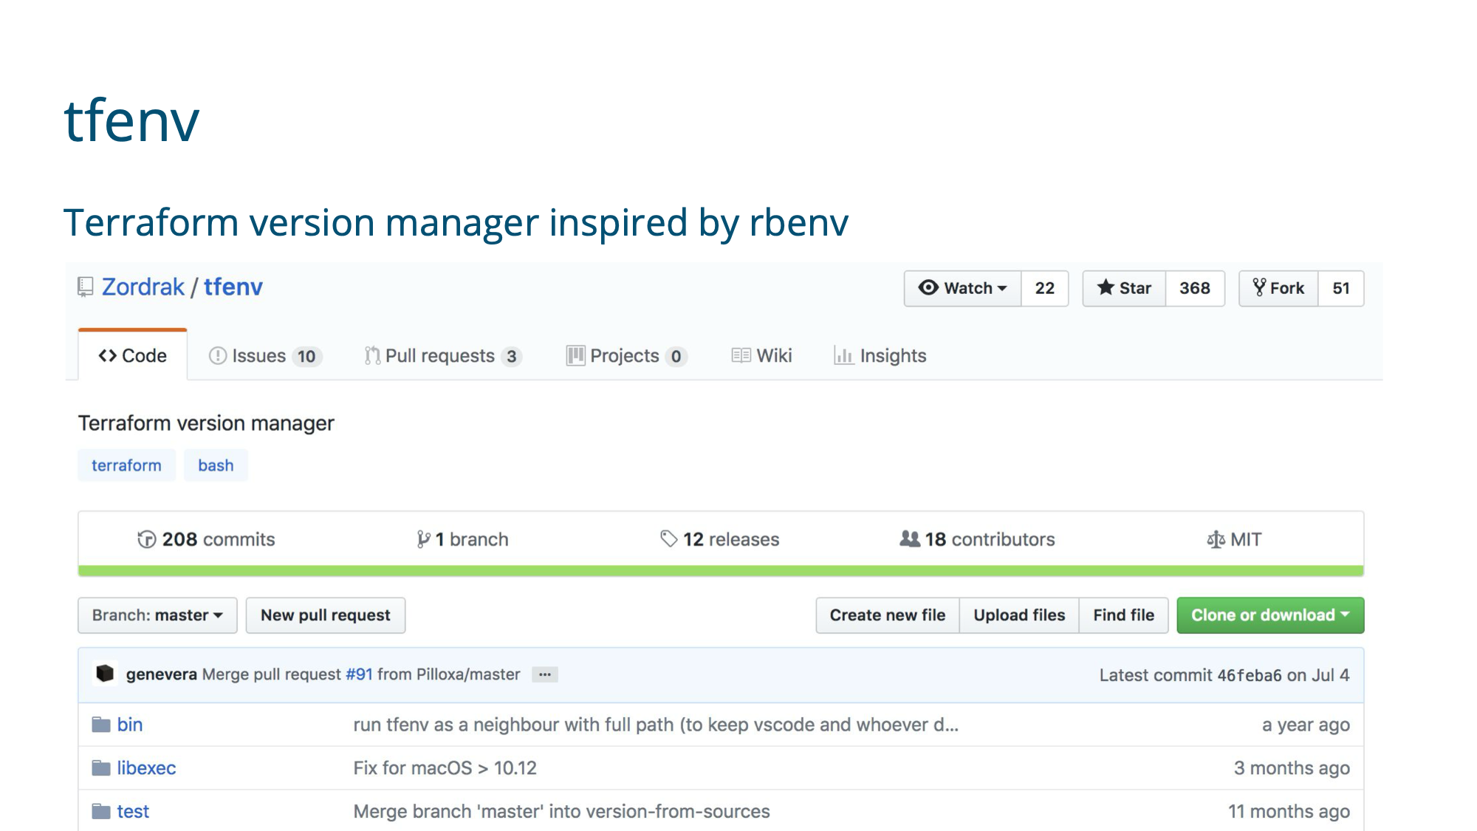Open the Clone or download dropdown
The height and width of the screenshot is (831, 1477).
[1270, 615]
